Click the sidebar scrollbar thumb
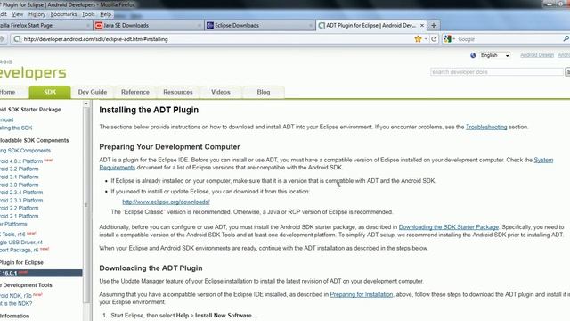The height and width of the screenshot is (321, 570). pos(86,204)
